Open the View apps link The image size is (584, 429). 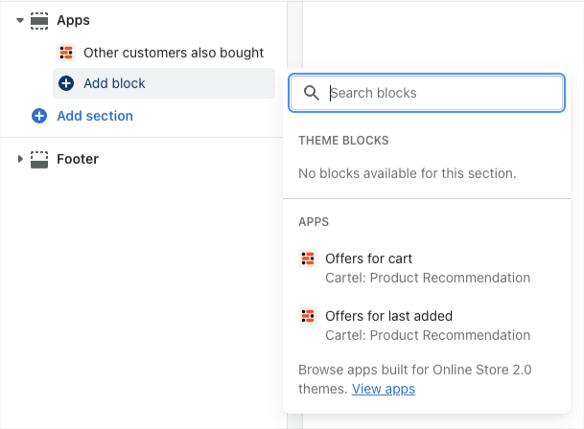384,389
